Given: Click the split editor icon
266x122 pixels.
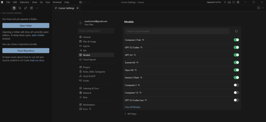Looking at the screenshot, I should pyautogui.click(x=259, y=8).
